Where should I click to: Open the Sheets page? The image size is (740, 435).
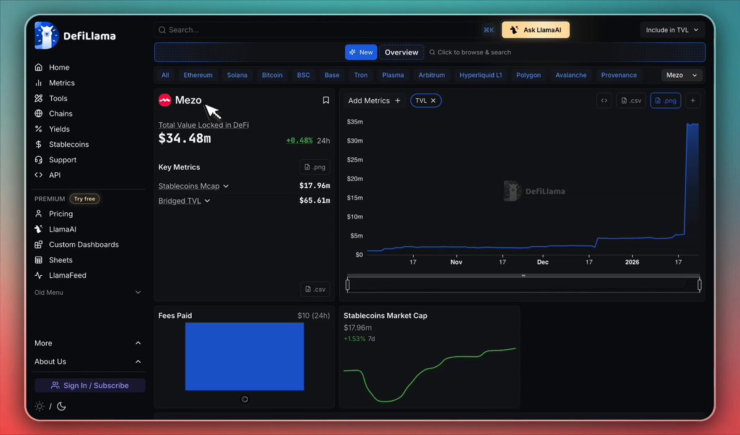60,260
